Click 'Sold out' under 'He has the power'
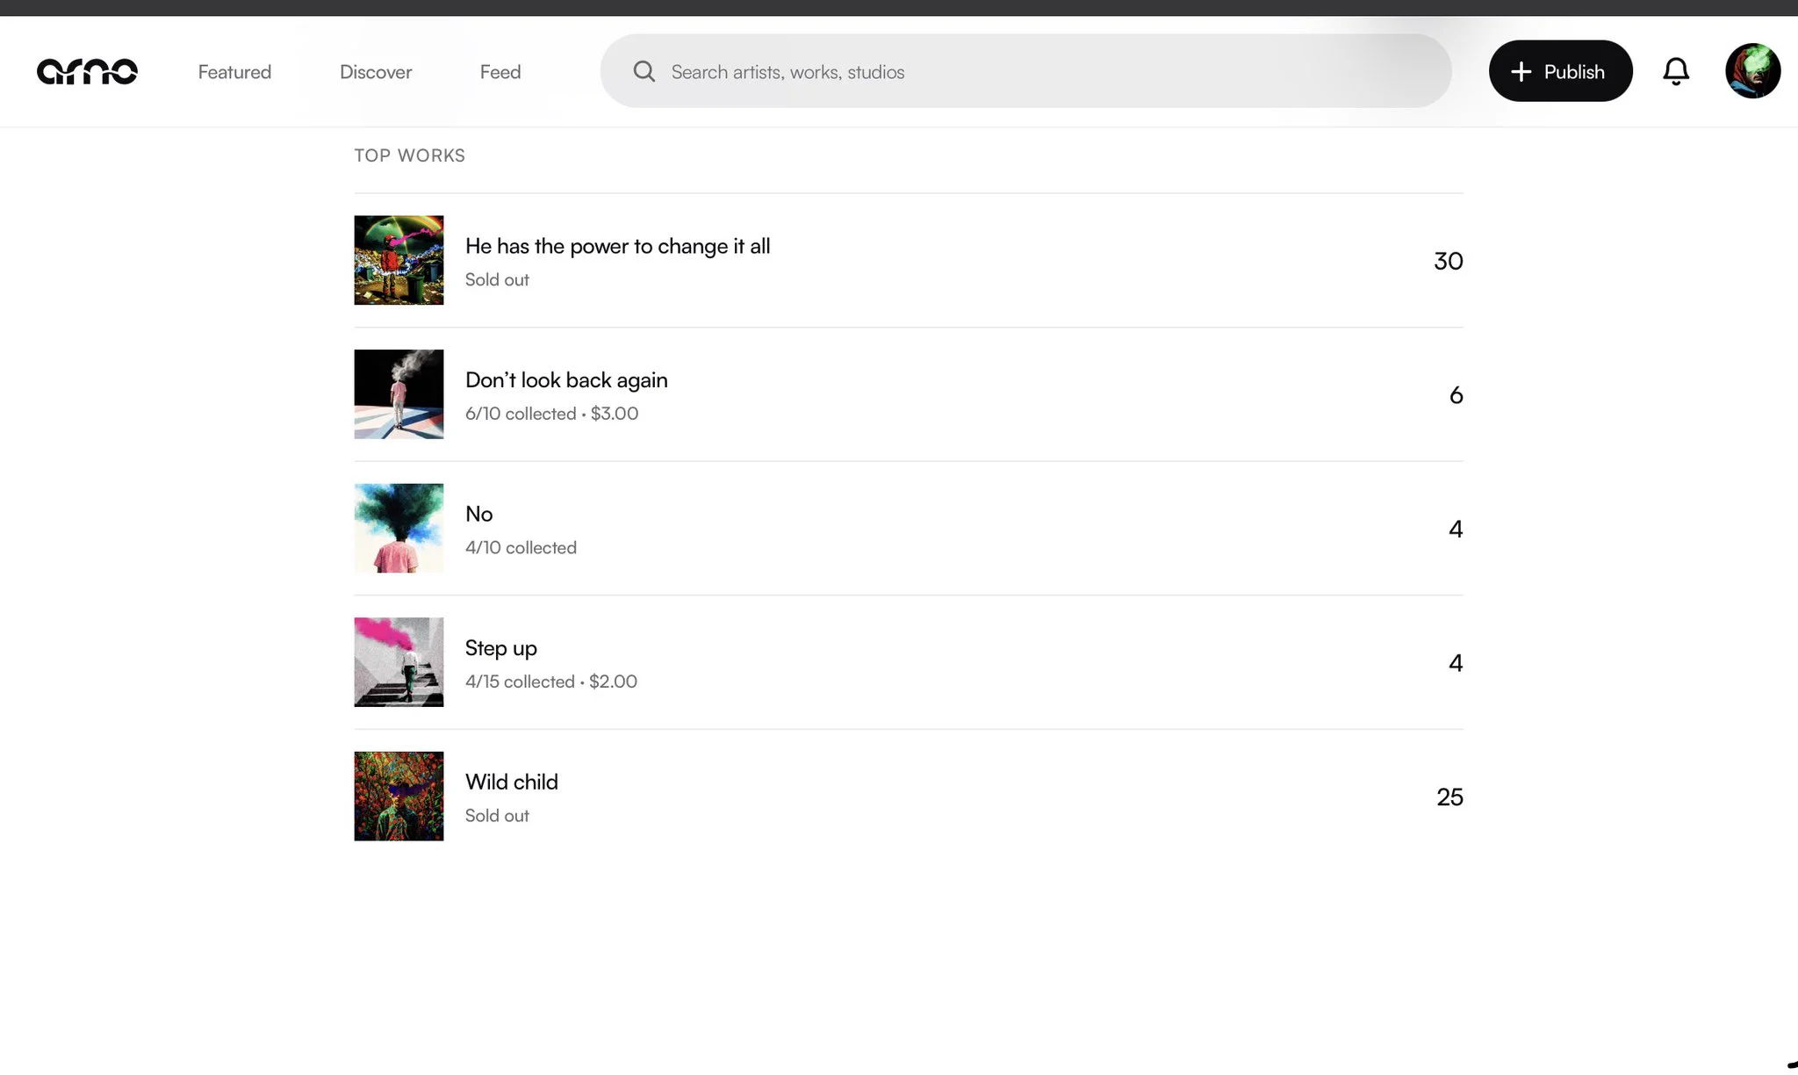 pyautogui.click(x=497, y=279)
